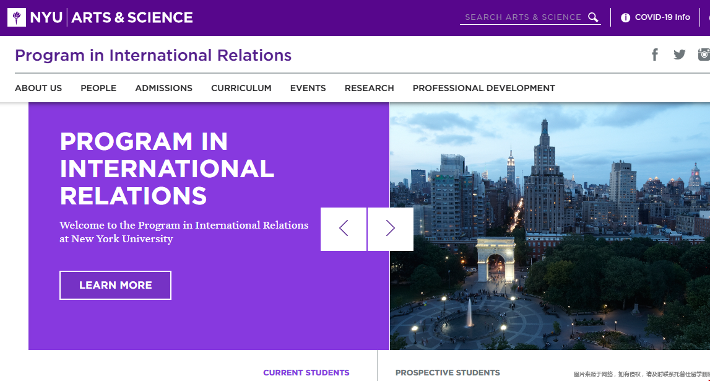Open the Instagram camera icon
710x381 pixels.
[704, 55]
